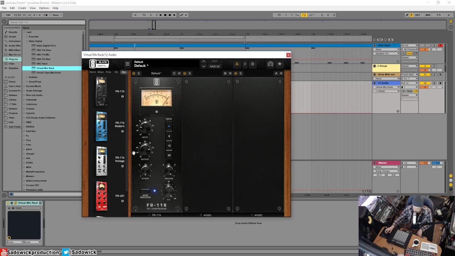
Task: Toggle the MIDI map mode switch
Action: pyautogui.click(x=428, y=15)
